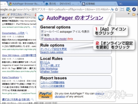Screen dimensions: 138x104
Task: Open Works in lite model link
Action: [x=55, y=39]
